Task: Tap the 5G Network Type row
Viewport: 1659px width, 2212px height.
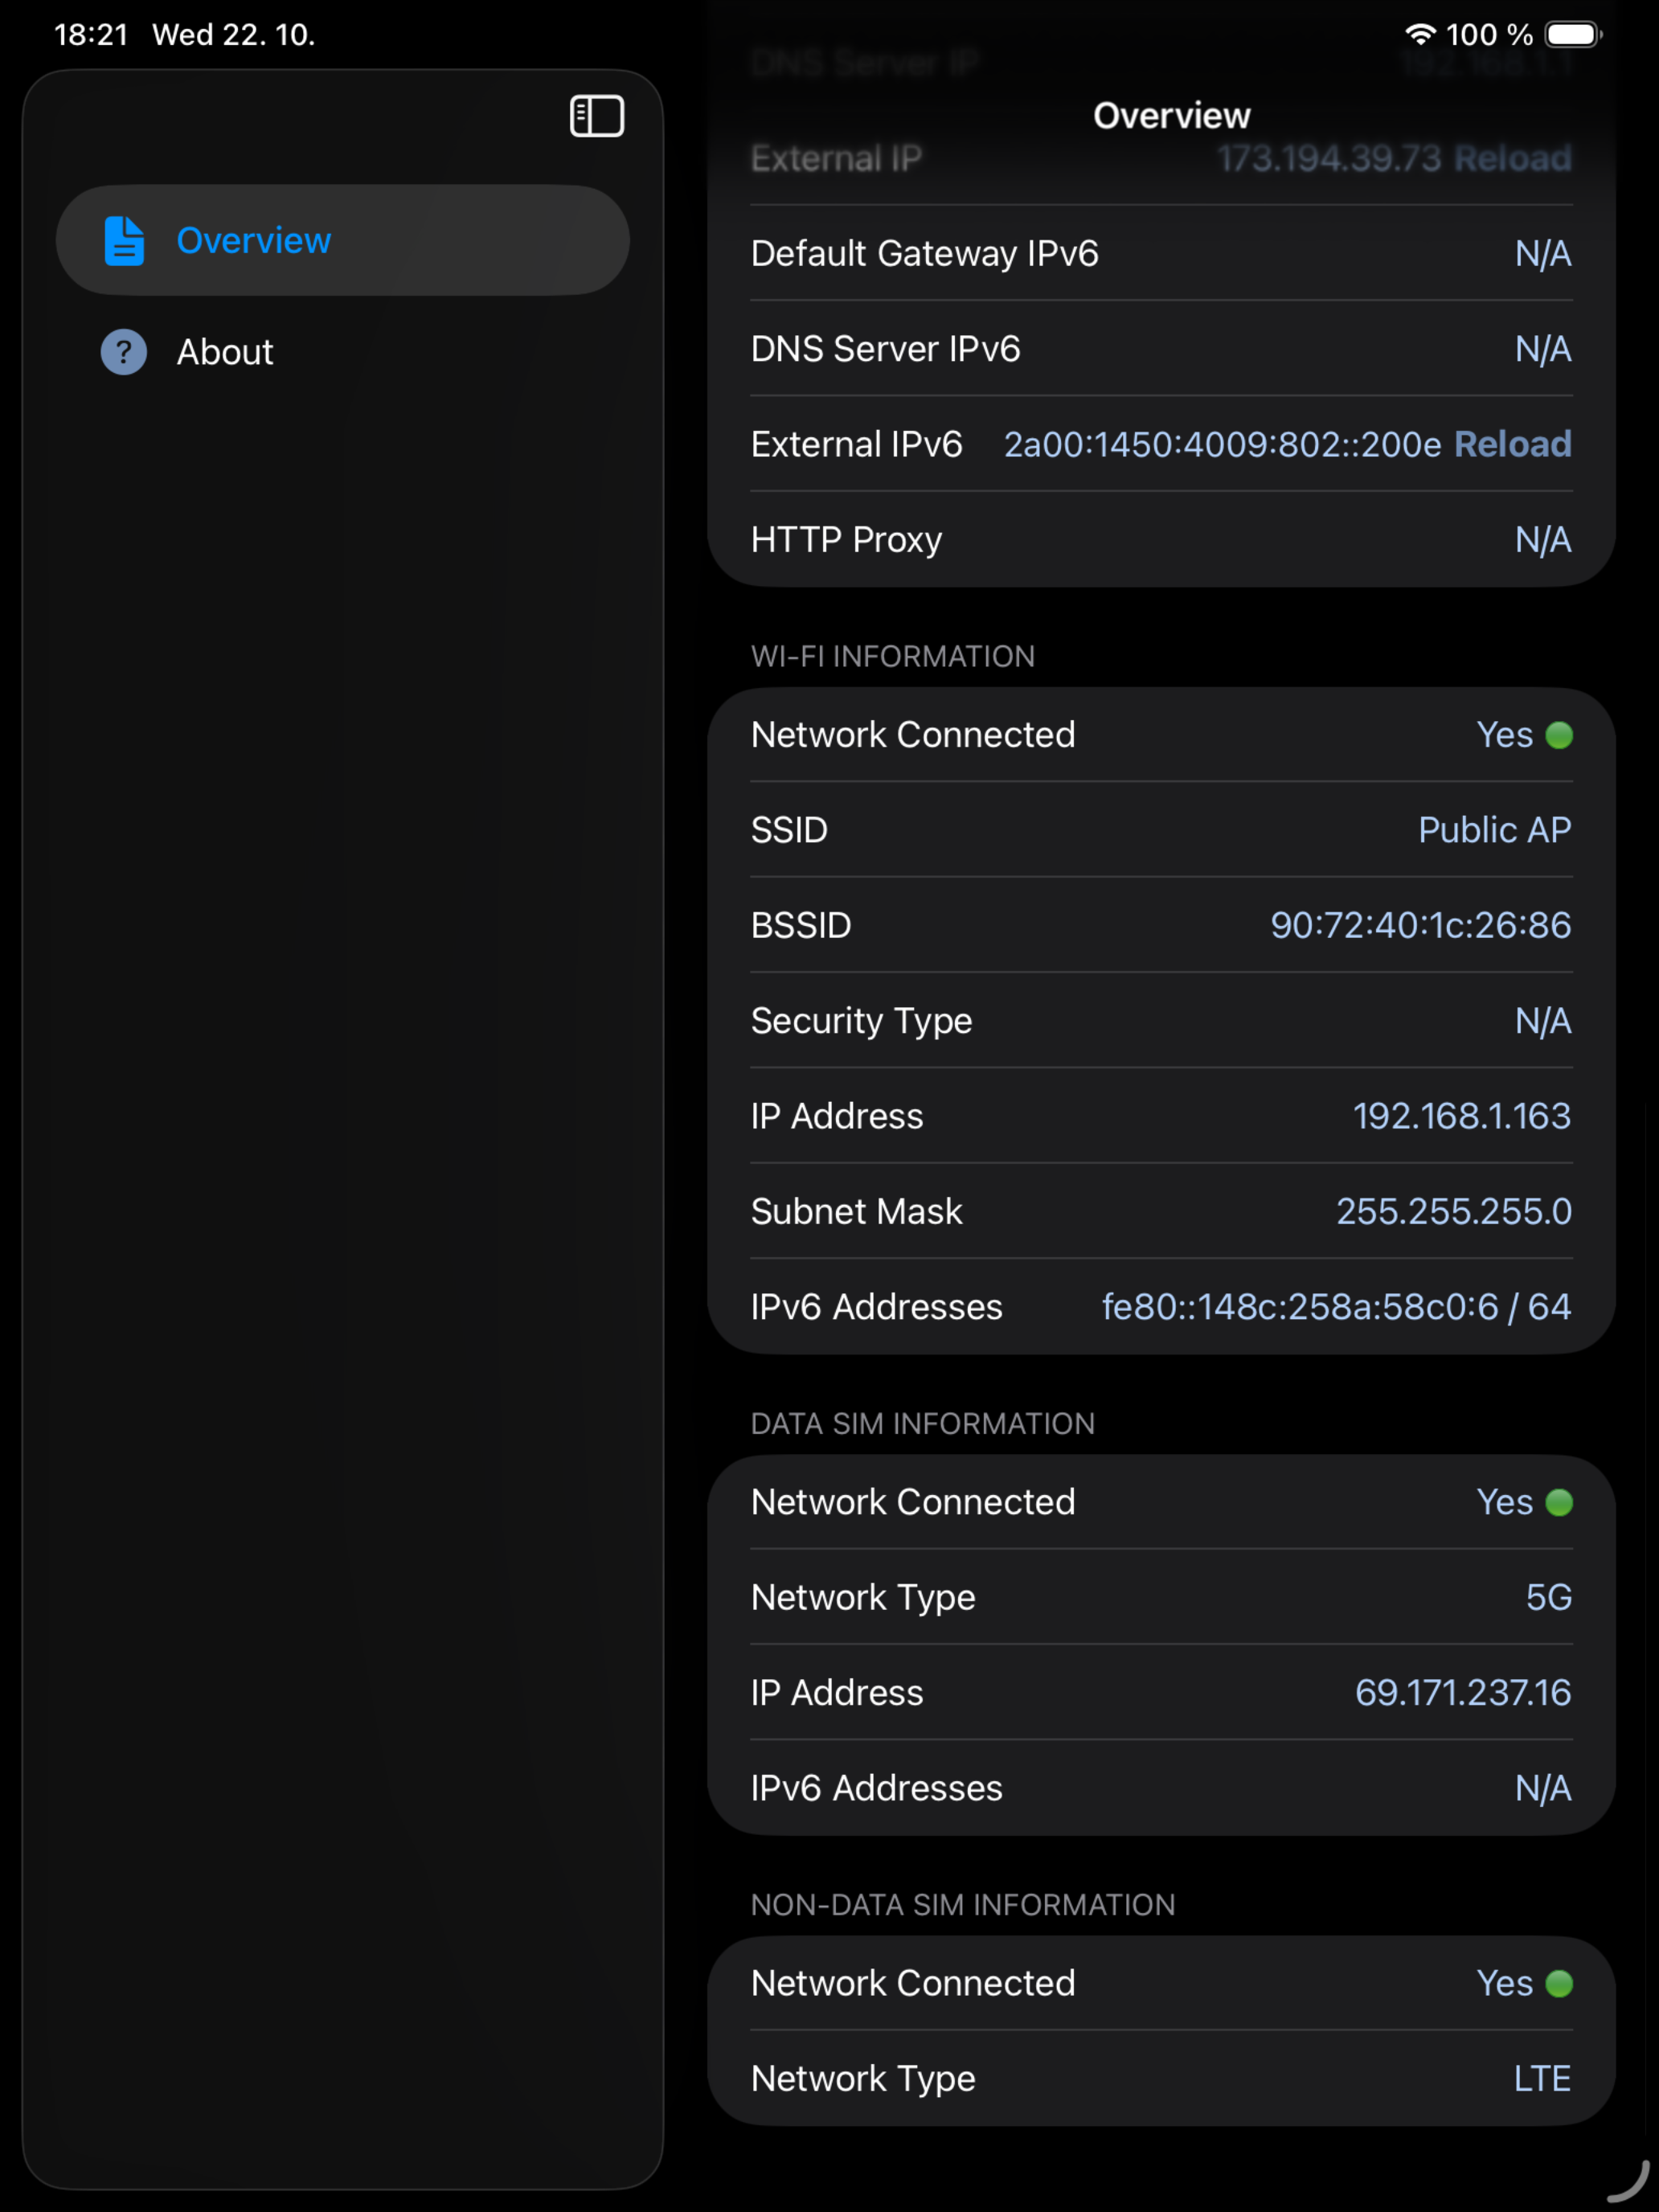Action: pyautogui.click(x=1160, y=1597)
